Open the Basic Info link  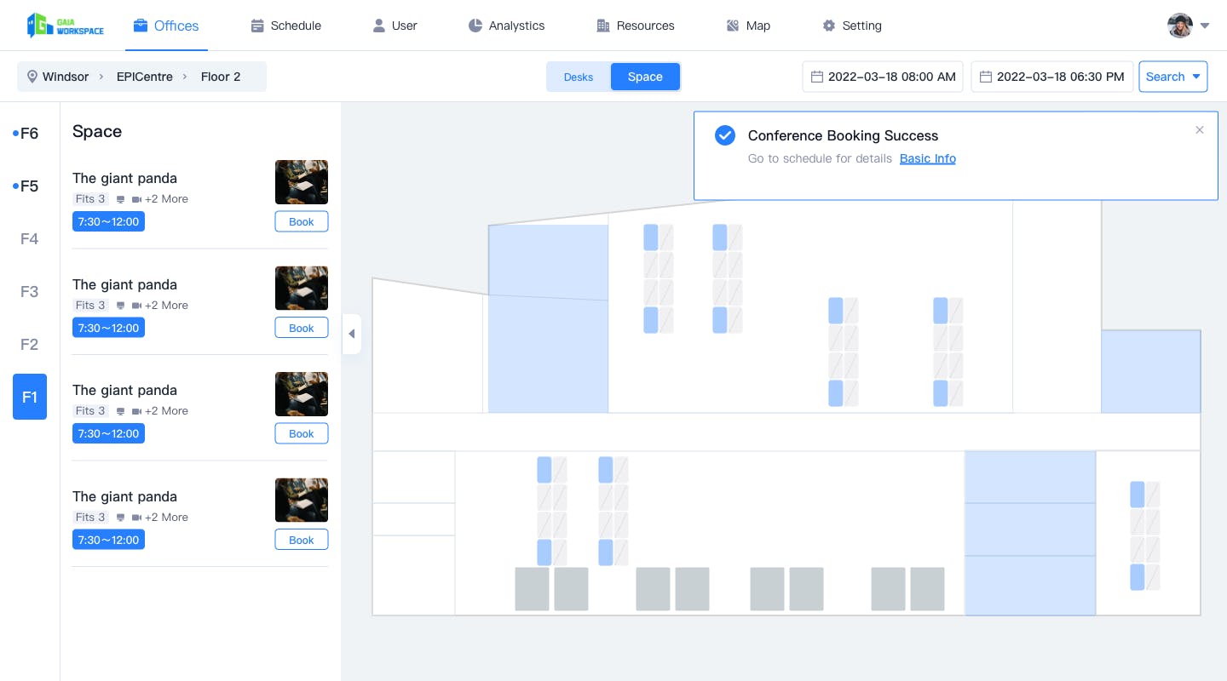click(928, 158)
